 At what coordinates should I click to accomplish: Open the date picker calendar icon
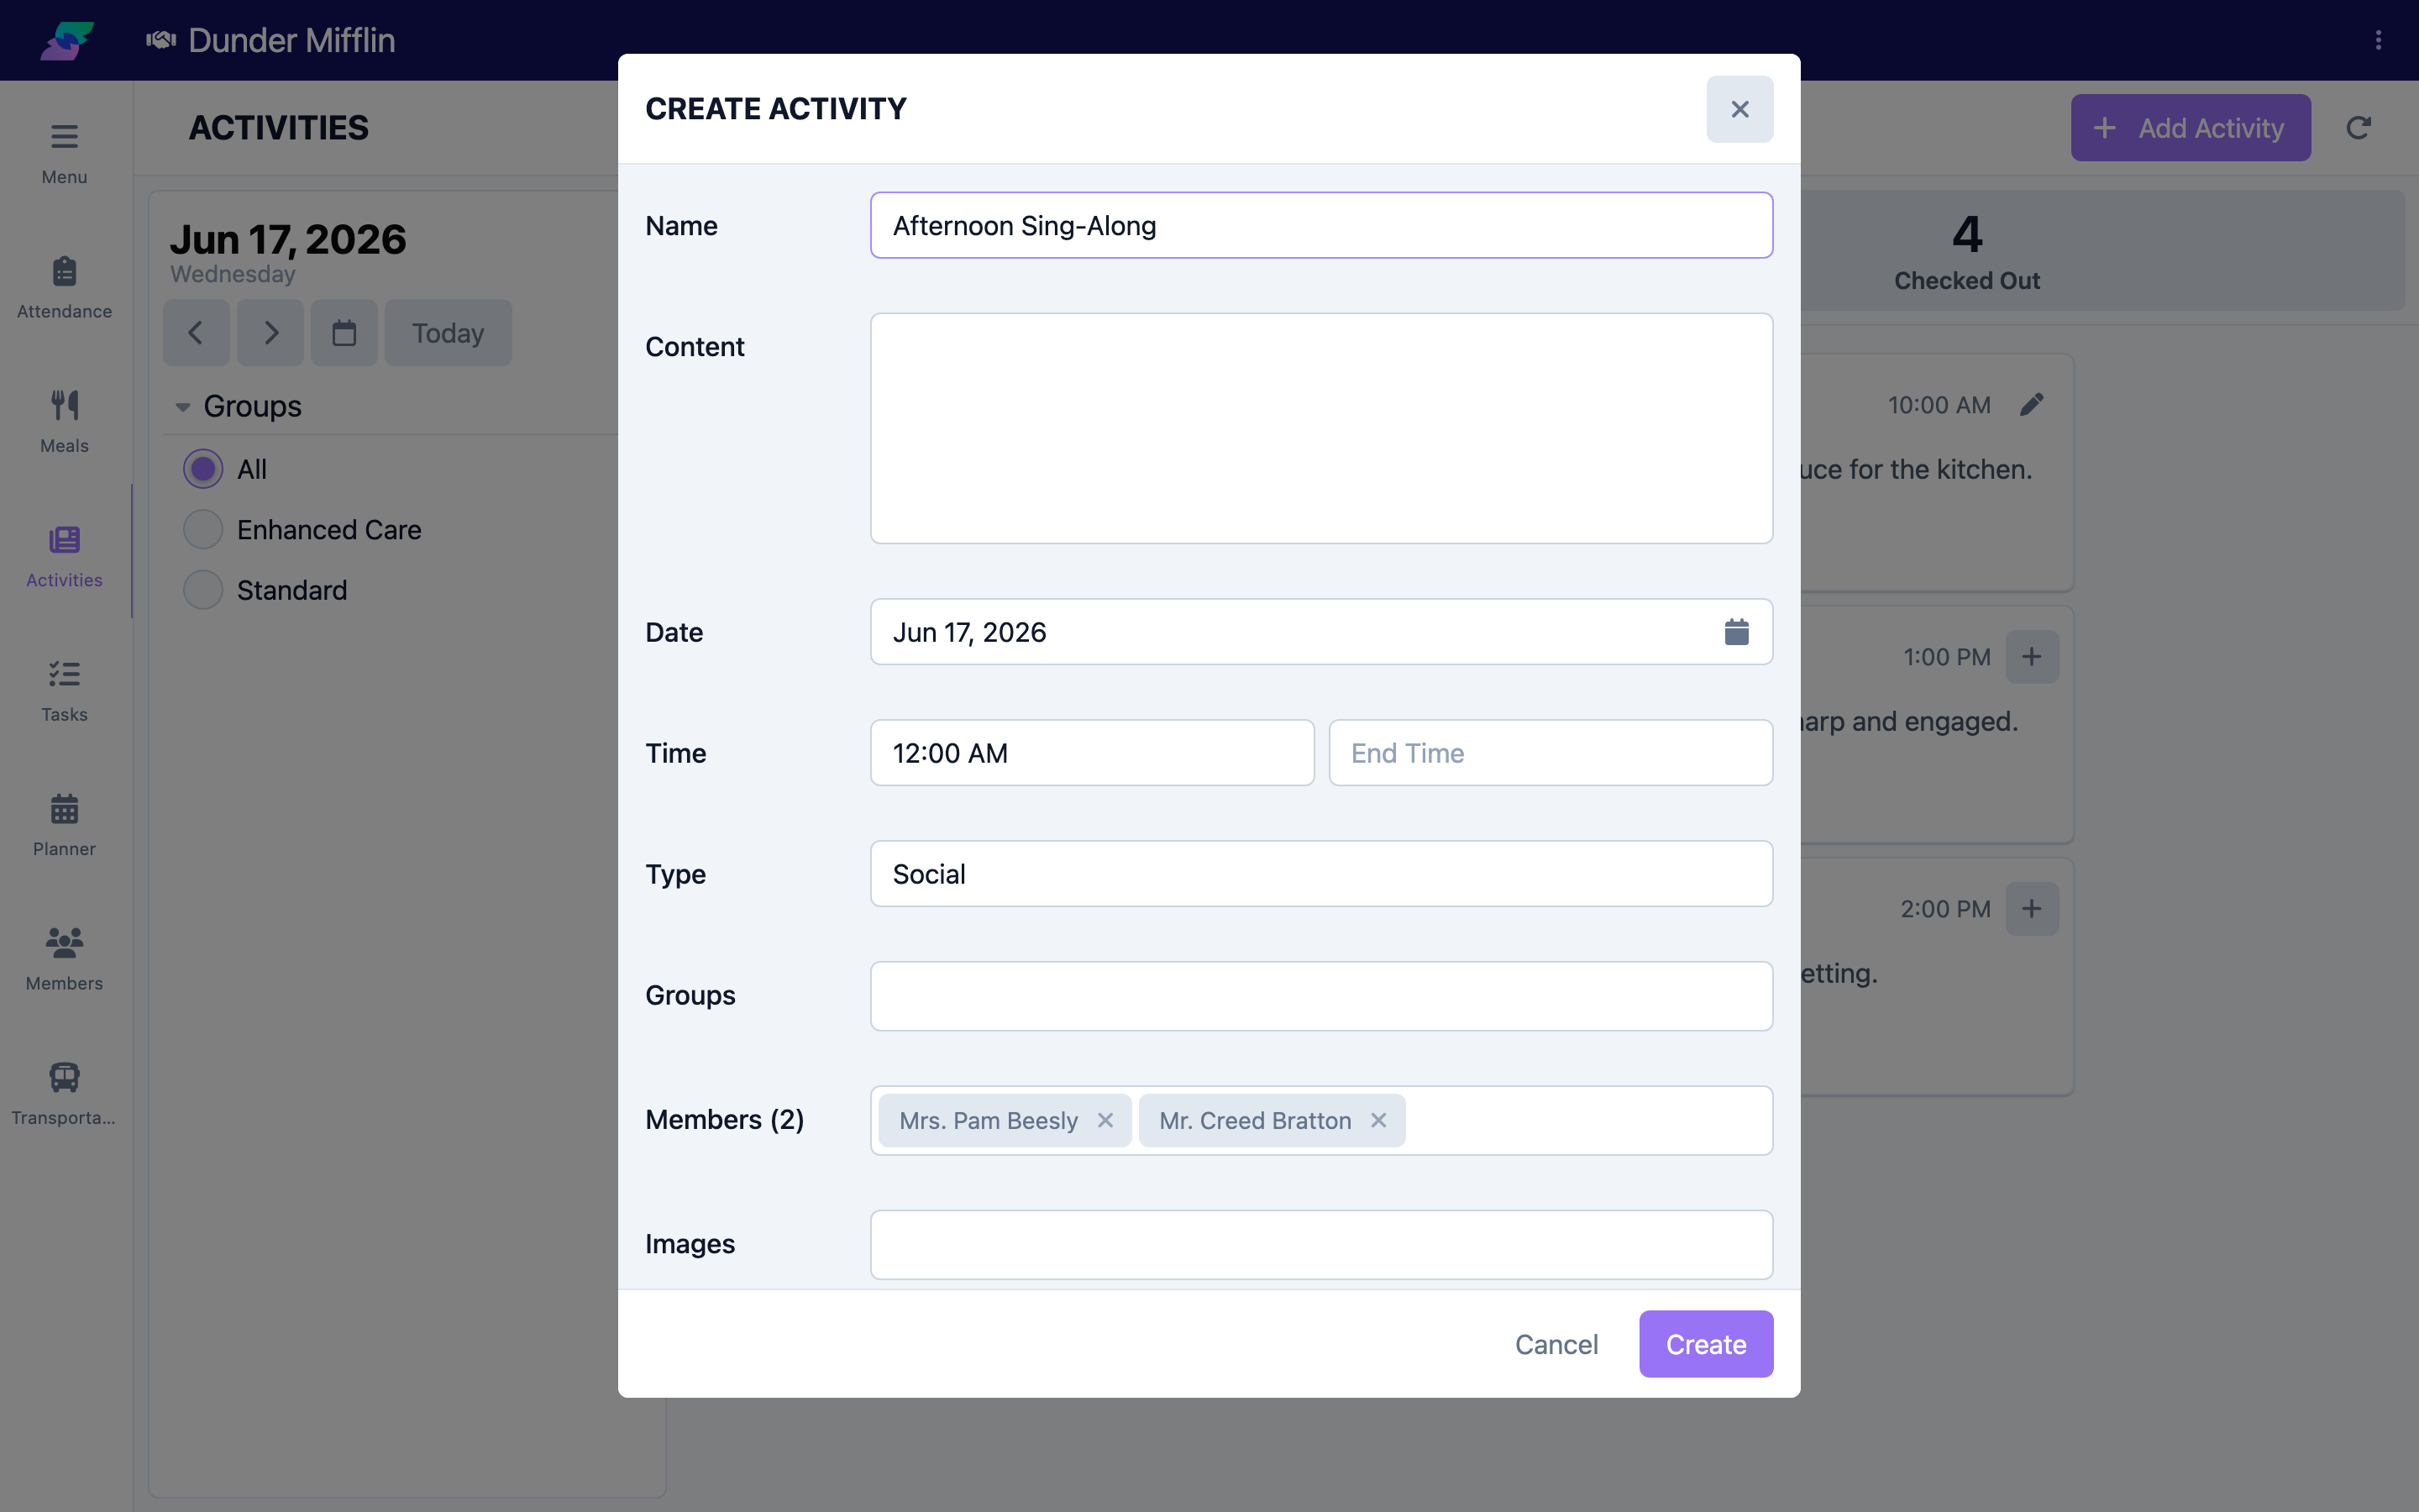pos(1736,632)
